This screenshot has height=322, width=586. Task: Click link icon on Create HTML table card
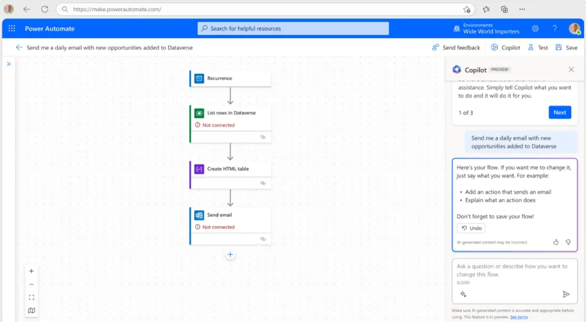(263, 183)
